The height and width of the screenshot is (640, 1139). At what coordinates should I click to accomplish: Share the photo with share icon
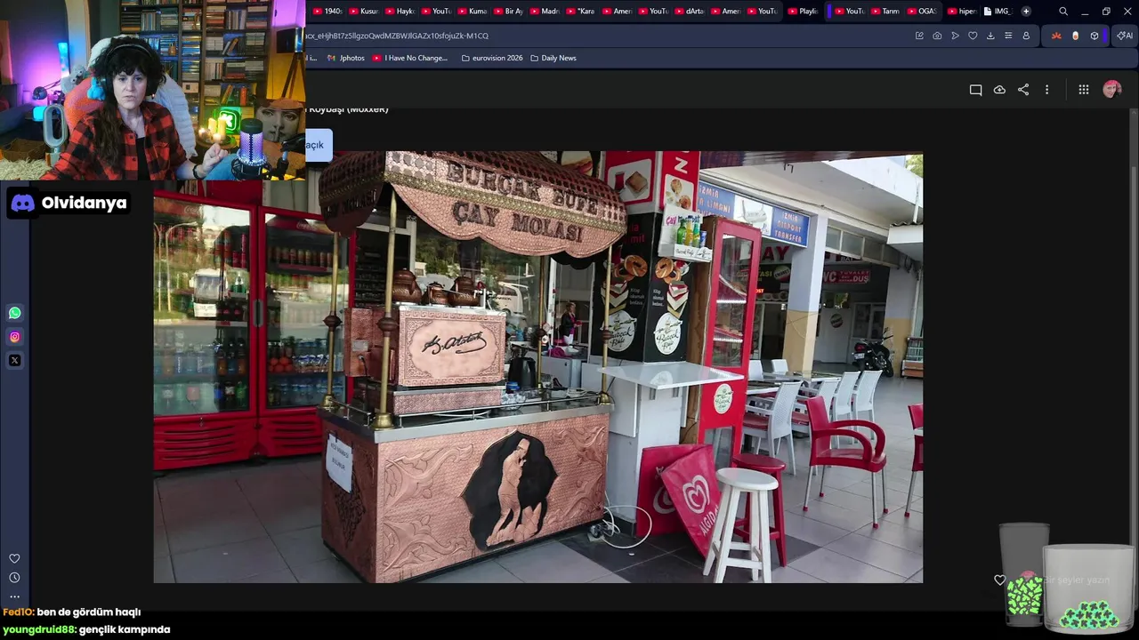click(1023, 90)
